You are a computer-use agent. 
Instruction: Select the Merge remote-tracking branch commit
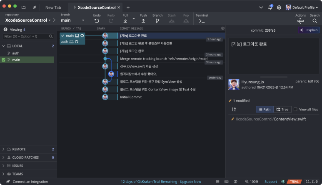pos(164,59)
